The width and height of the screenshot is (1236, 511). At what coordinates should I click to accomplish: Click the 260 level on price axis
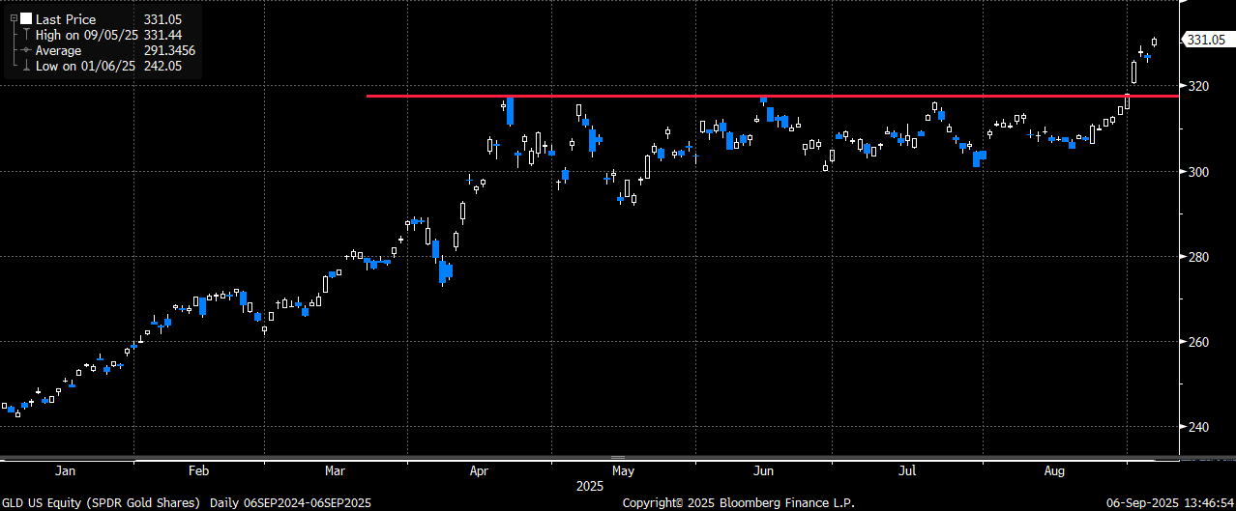pos(1199,342)
